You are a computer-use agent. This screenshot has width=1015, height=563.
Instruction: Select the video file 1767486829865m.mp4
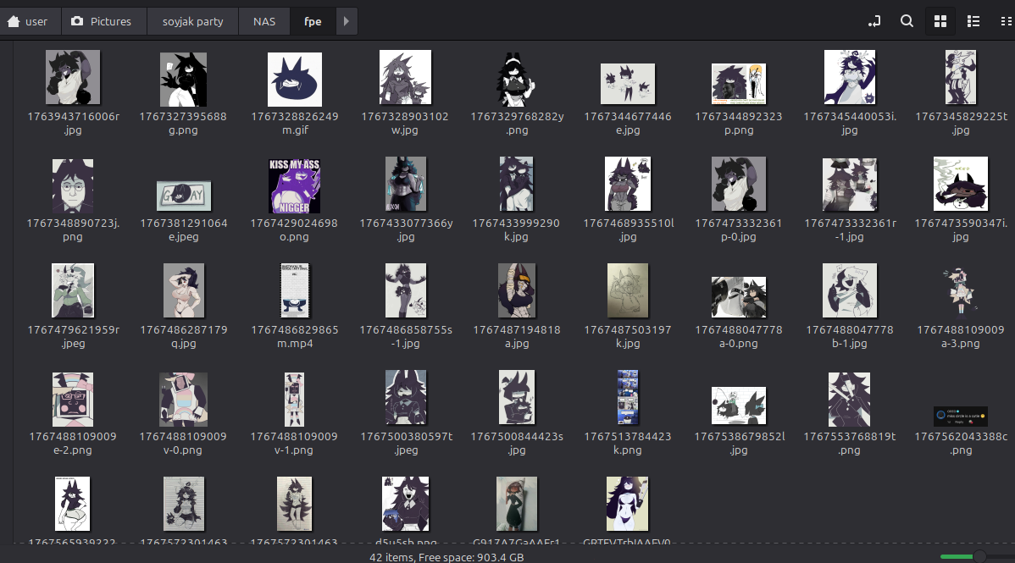click(294, 291)
